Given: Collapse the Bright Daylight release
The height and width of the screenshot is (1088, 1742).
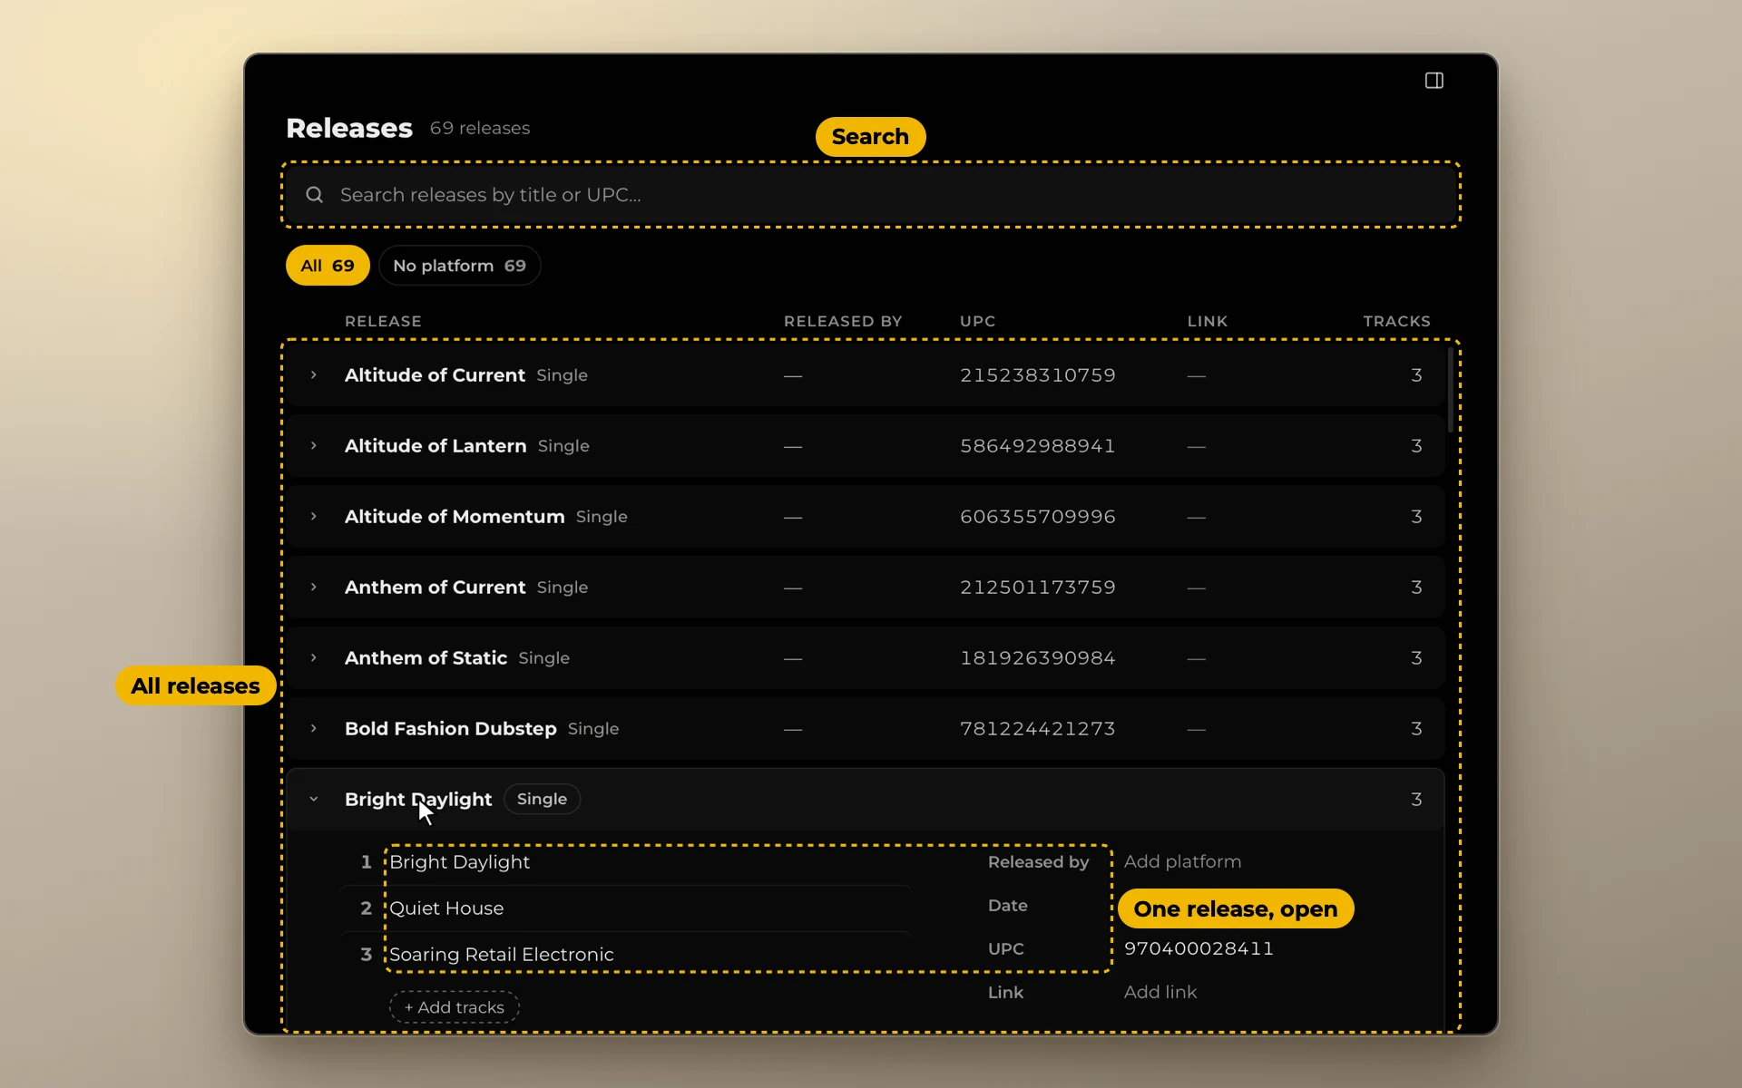Looking at the screenshot, I should click(x=314, y=800).
